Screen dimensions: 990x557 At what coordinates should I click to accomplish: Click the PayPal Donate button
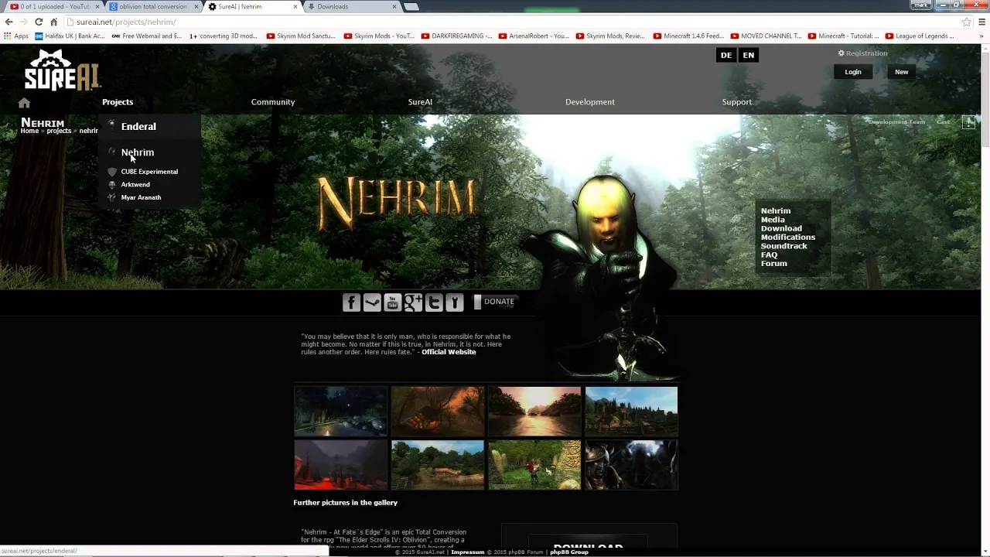(x=494, y=302)
